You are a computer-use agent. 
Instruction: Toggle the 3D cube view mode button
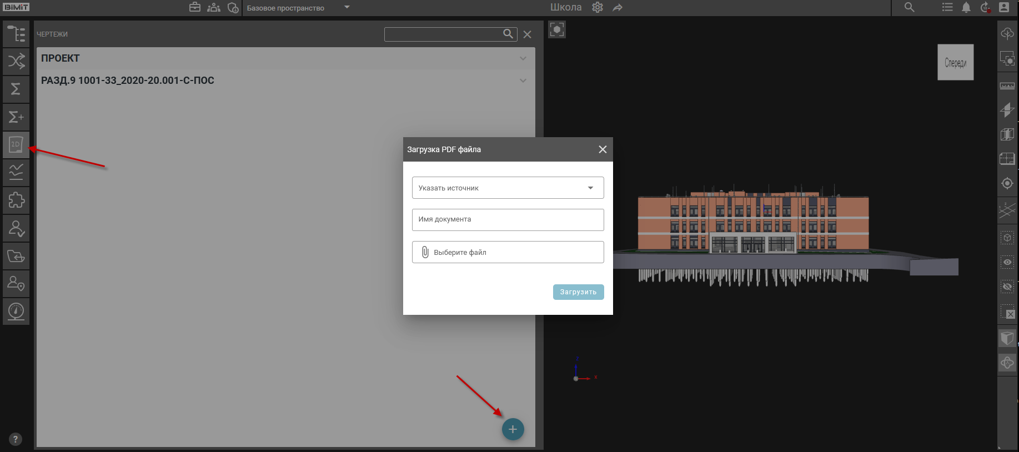tap(1007, 338)
